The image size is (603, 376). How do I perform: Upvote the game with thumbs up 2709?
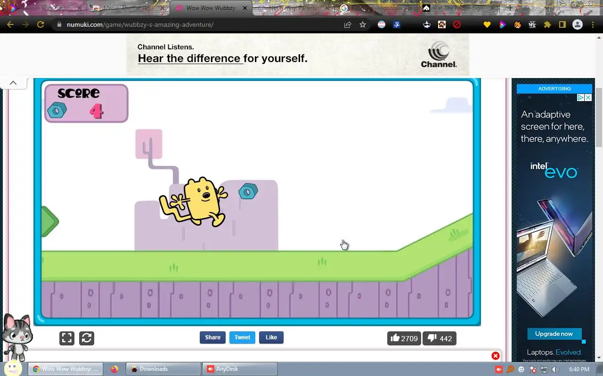point(404,338)
